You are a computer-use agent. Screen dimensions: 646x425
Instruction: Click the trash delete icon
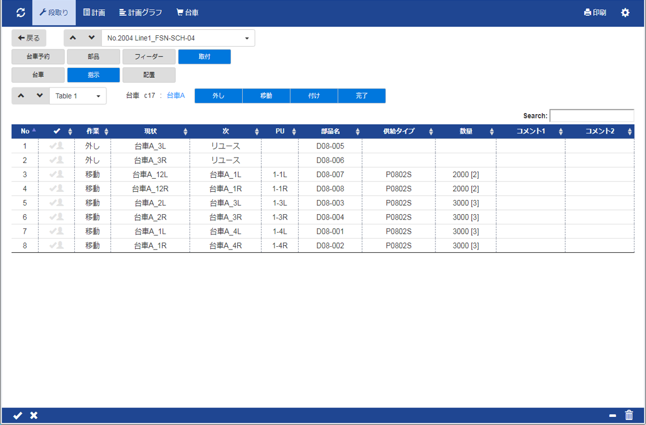[x=629, y=415]
